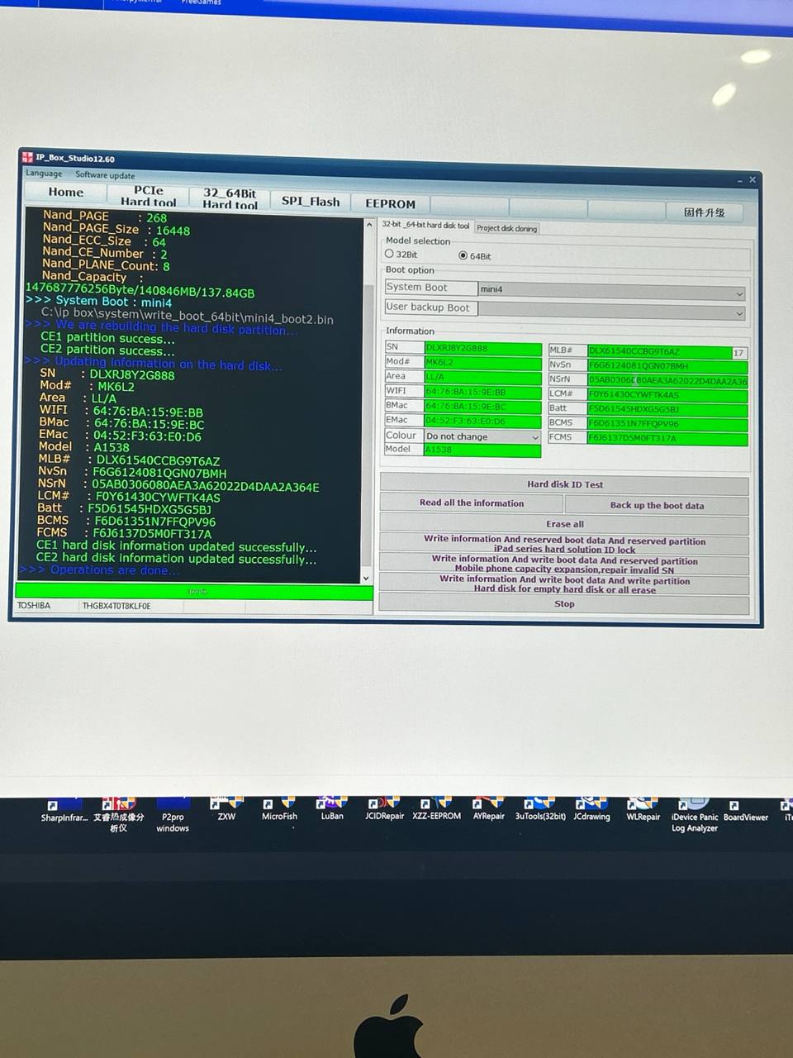Viewport: 793px width, 1058px height.
Task: Click the BCMS value field
Action: point(667,423)
